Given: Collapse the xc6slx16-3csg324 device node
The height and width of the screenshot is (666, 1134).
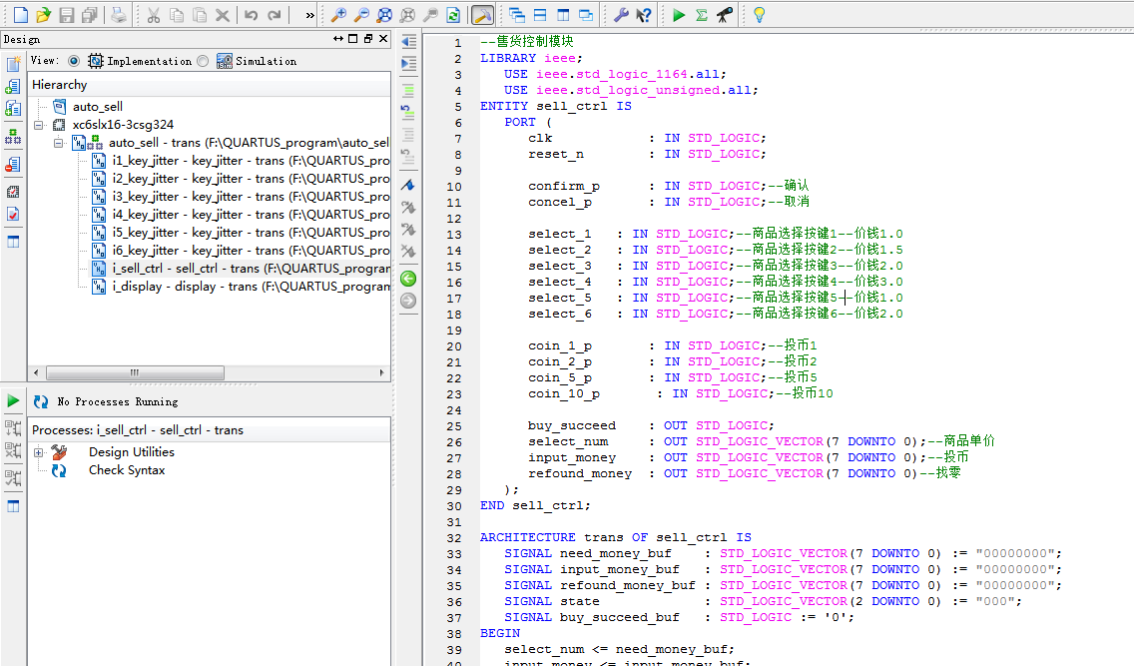Looking at the screenshot, I should click(x=38, y=125).
